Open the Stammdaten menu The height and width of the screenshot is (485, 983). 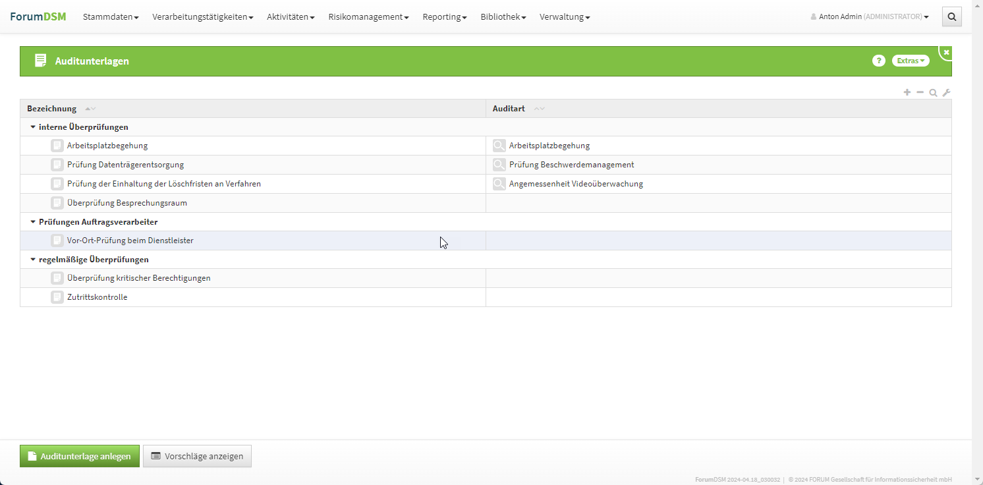pyautogui.click(x=110, y=17)
